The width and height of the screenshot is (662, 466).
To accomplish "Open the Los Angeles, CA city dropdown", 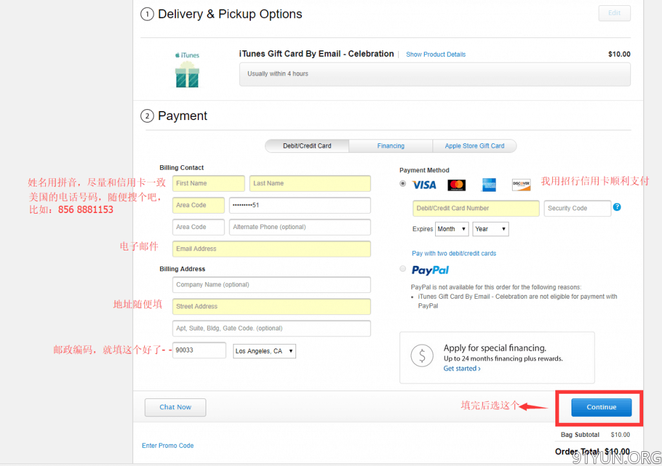I will pos(264,351).
